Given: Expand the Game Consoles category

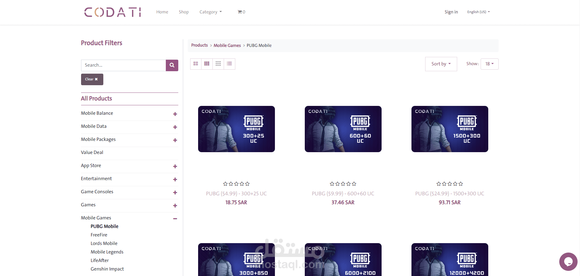Looking at the screenshot, I should [175, 192].
